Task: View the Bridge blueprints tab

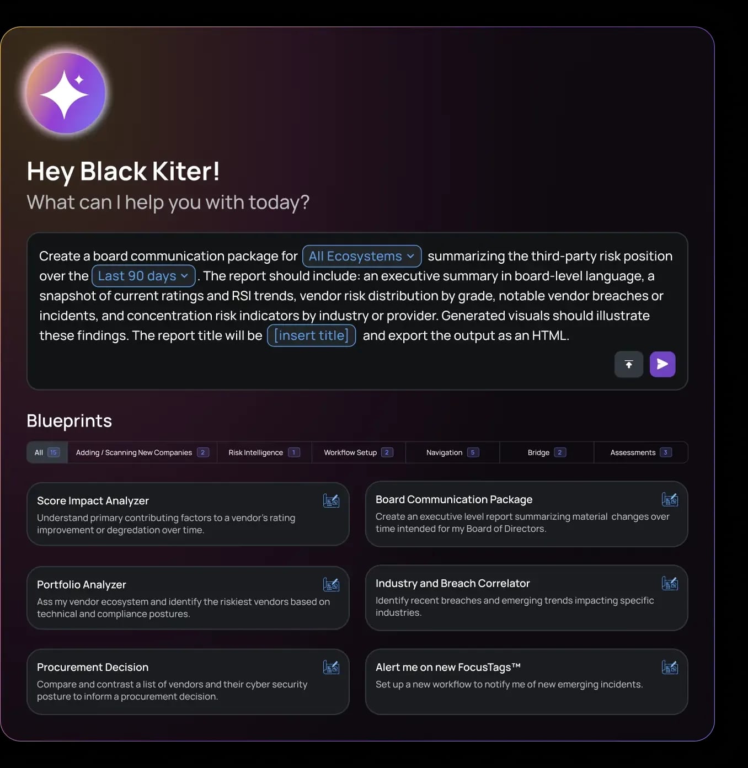Action: pyautogui.click(x=546, y=452)
